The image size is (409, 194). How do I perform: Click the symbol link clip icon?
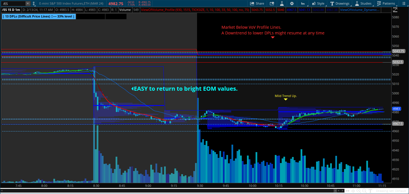pos(34,3)
